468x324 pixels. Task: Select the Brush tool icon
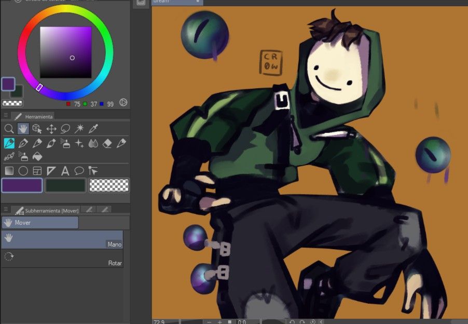[51, 143]
